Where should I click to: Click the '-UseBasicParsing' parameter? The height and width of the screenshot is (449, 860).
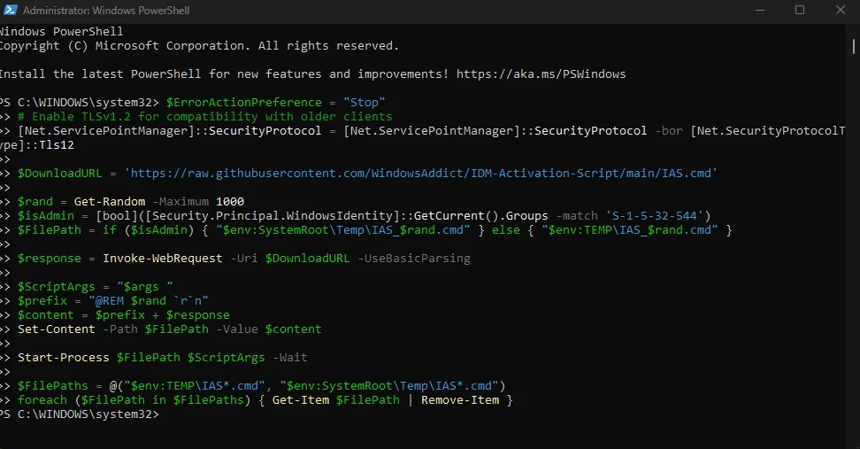[414, 258]
